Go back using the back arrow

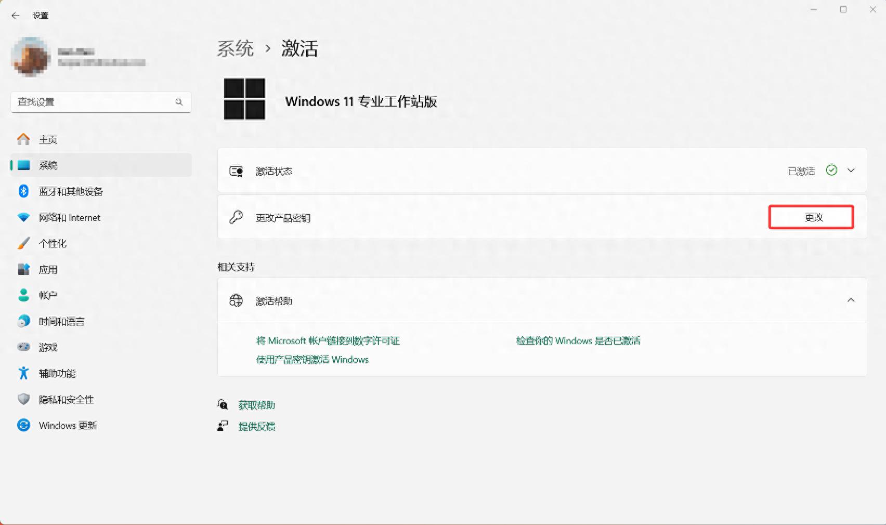pos(16,16)
